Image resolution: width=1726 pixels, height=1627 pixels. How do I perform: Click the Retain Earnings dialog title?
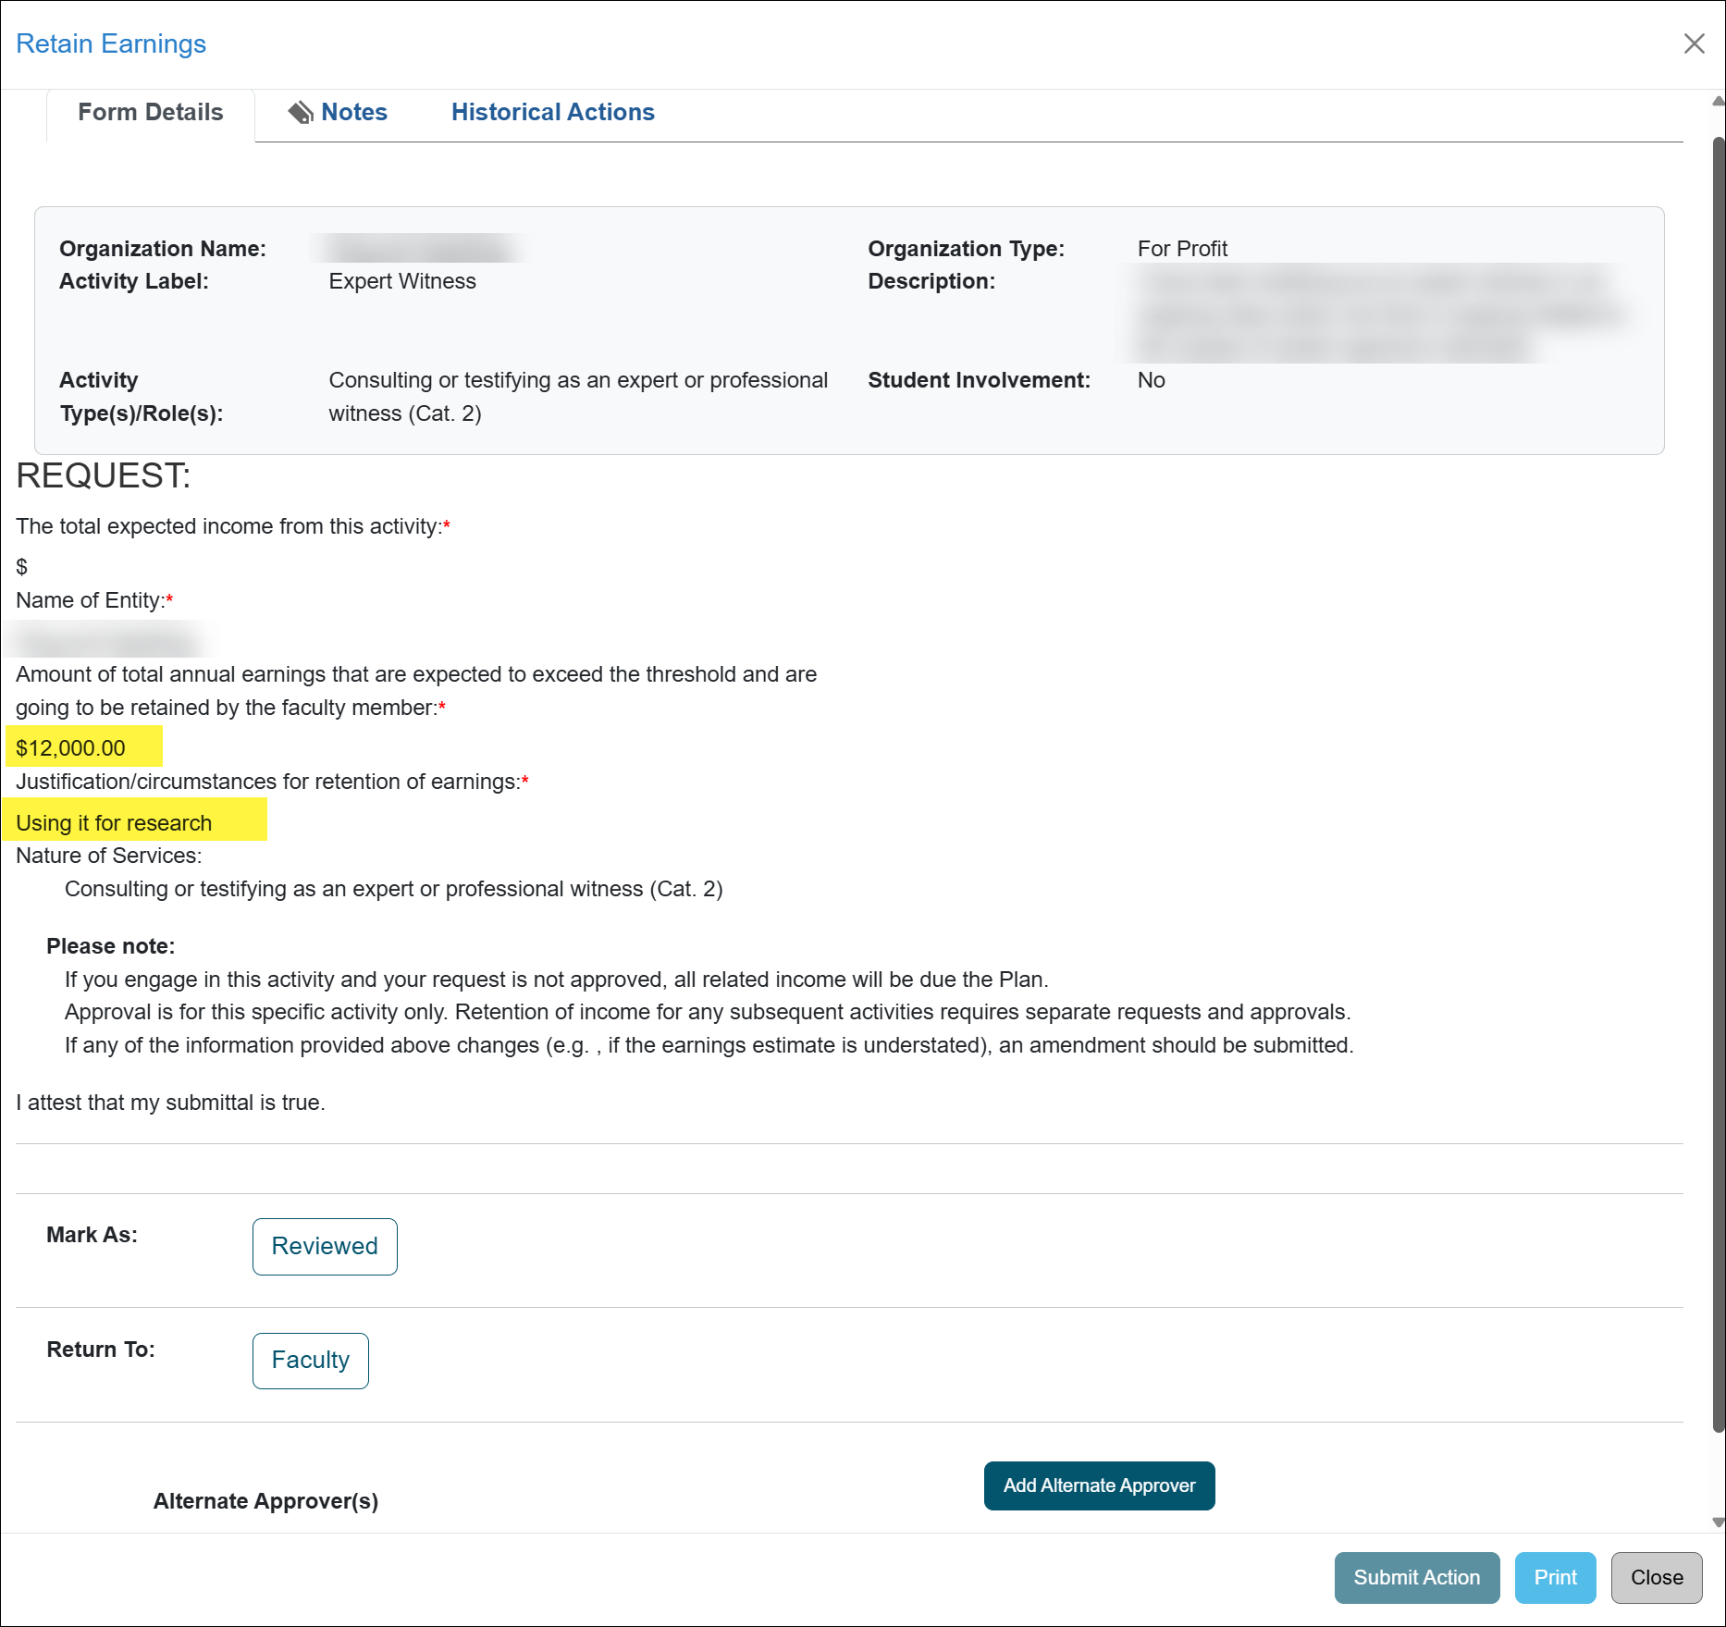click(x=111, y=43)
